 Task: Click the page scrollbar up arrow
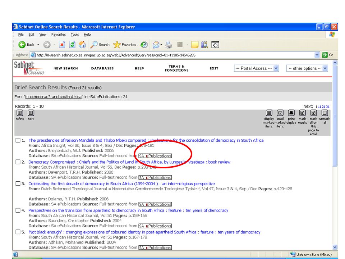pos(335,63)
